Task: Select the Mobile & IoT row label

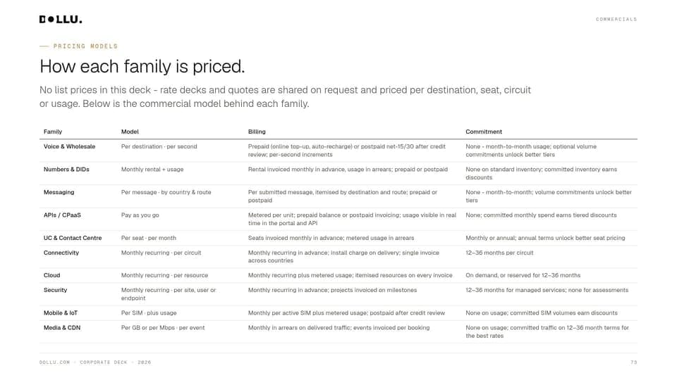Action: point(61,312)
